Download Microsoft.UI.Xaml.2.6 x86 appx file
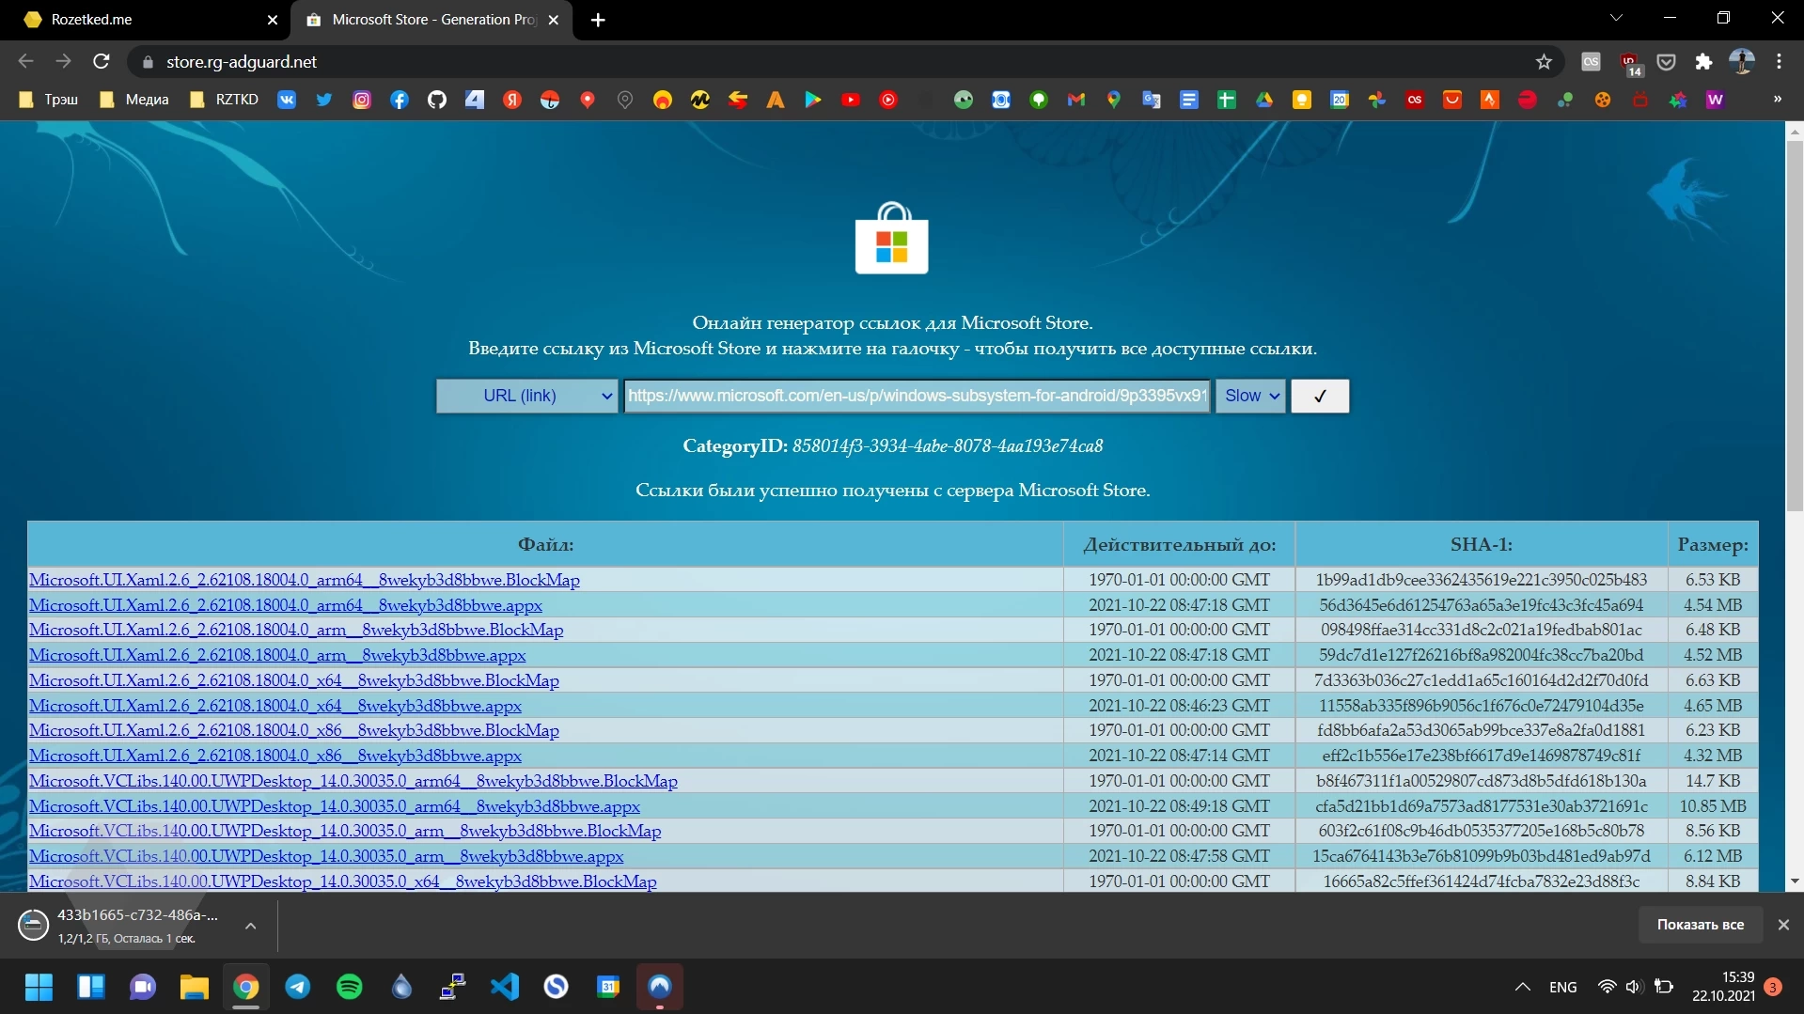 [x=275, y=756]
